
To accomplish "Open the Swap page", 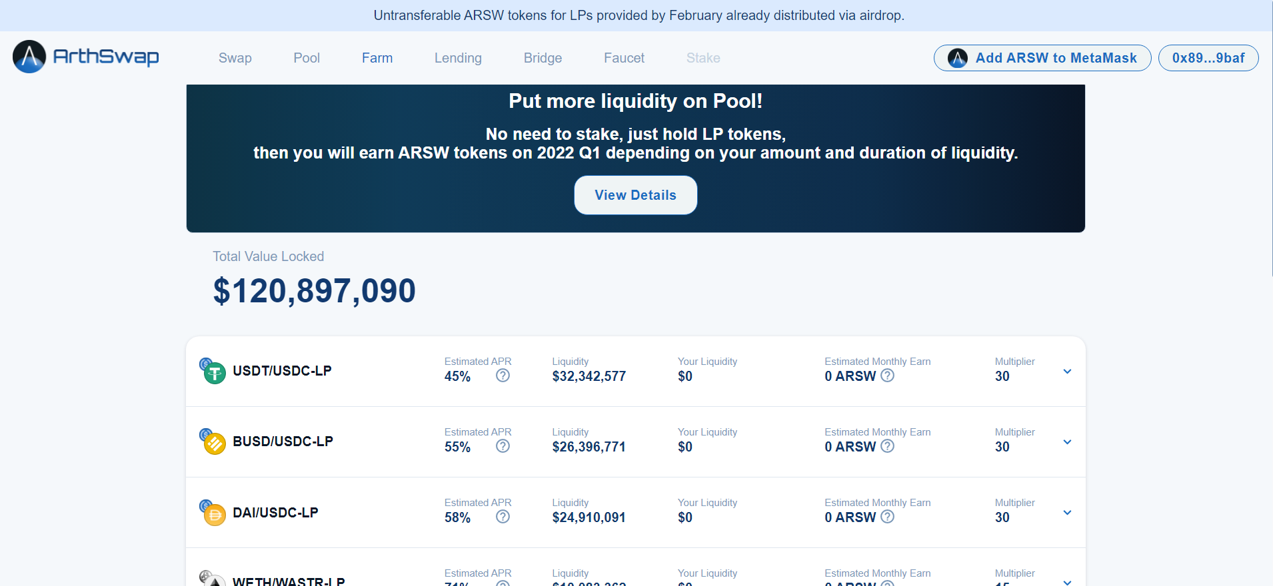I will 235,58.
